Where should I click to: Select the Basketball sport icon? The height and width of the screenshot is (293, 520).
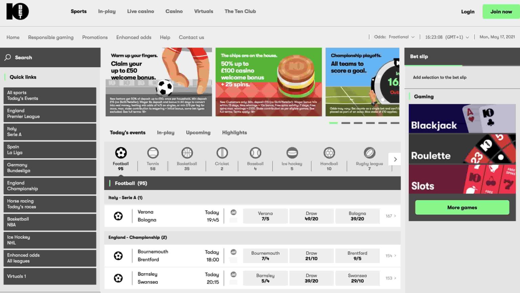[187, 153]
